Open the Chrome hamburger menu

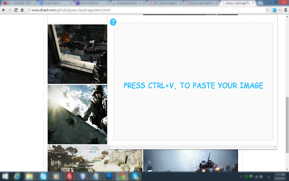coord(286,10)
